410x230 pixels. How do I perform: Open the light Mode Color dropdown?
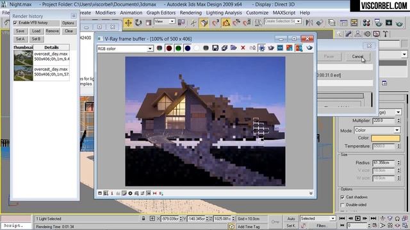(x=397, y=130)
